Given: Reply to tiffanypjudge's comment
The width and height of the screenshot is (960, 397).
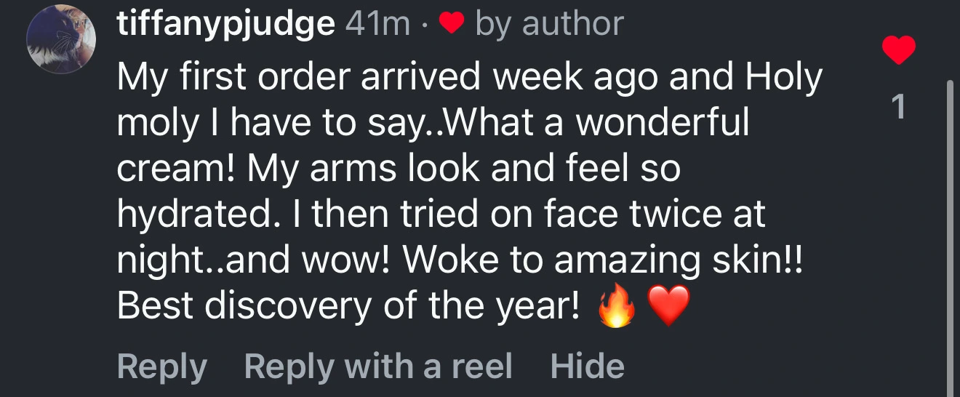Looking at the screenshot, I should pyautogui.click(x=161, y=366).
